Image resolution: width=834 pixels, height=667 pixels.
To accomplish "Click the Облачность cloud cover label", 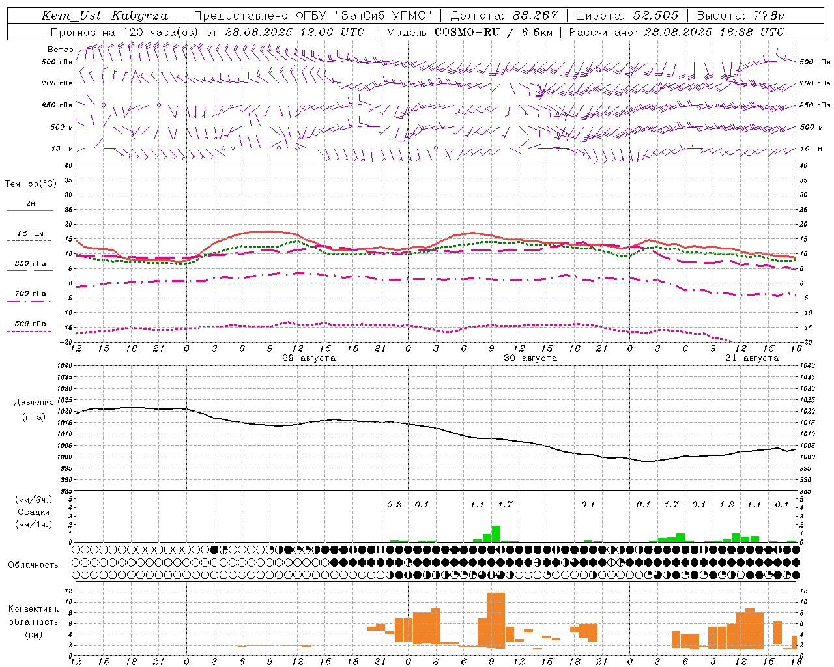I will pyautogui.click(x=33, y=565).
